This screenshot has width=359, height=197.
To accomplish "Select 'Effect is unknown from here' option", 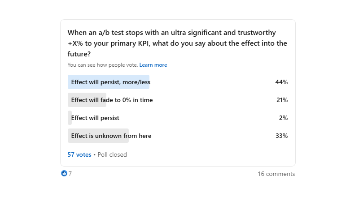I will (111, 136).
